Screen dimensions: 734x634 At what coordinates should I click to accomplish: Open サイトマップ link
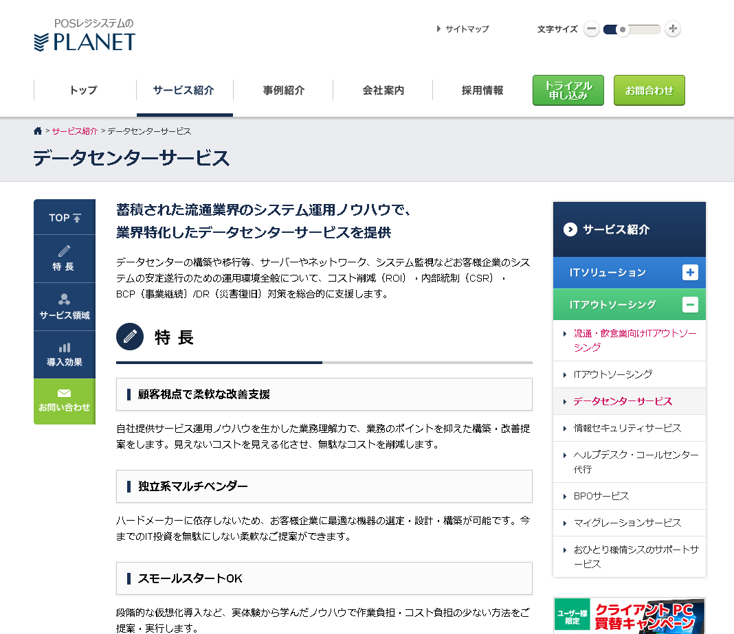coord(466,29)
